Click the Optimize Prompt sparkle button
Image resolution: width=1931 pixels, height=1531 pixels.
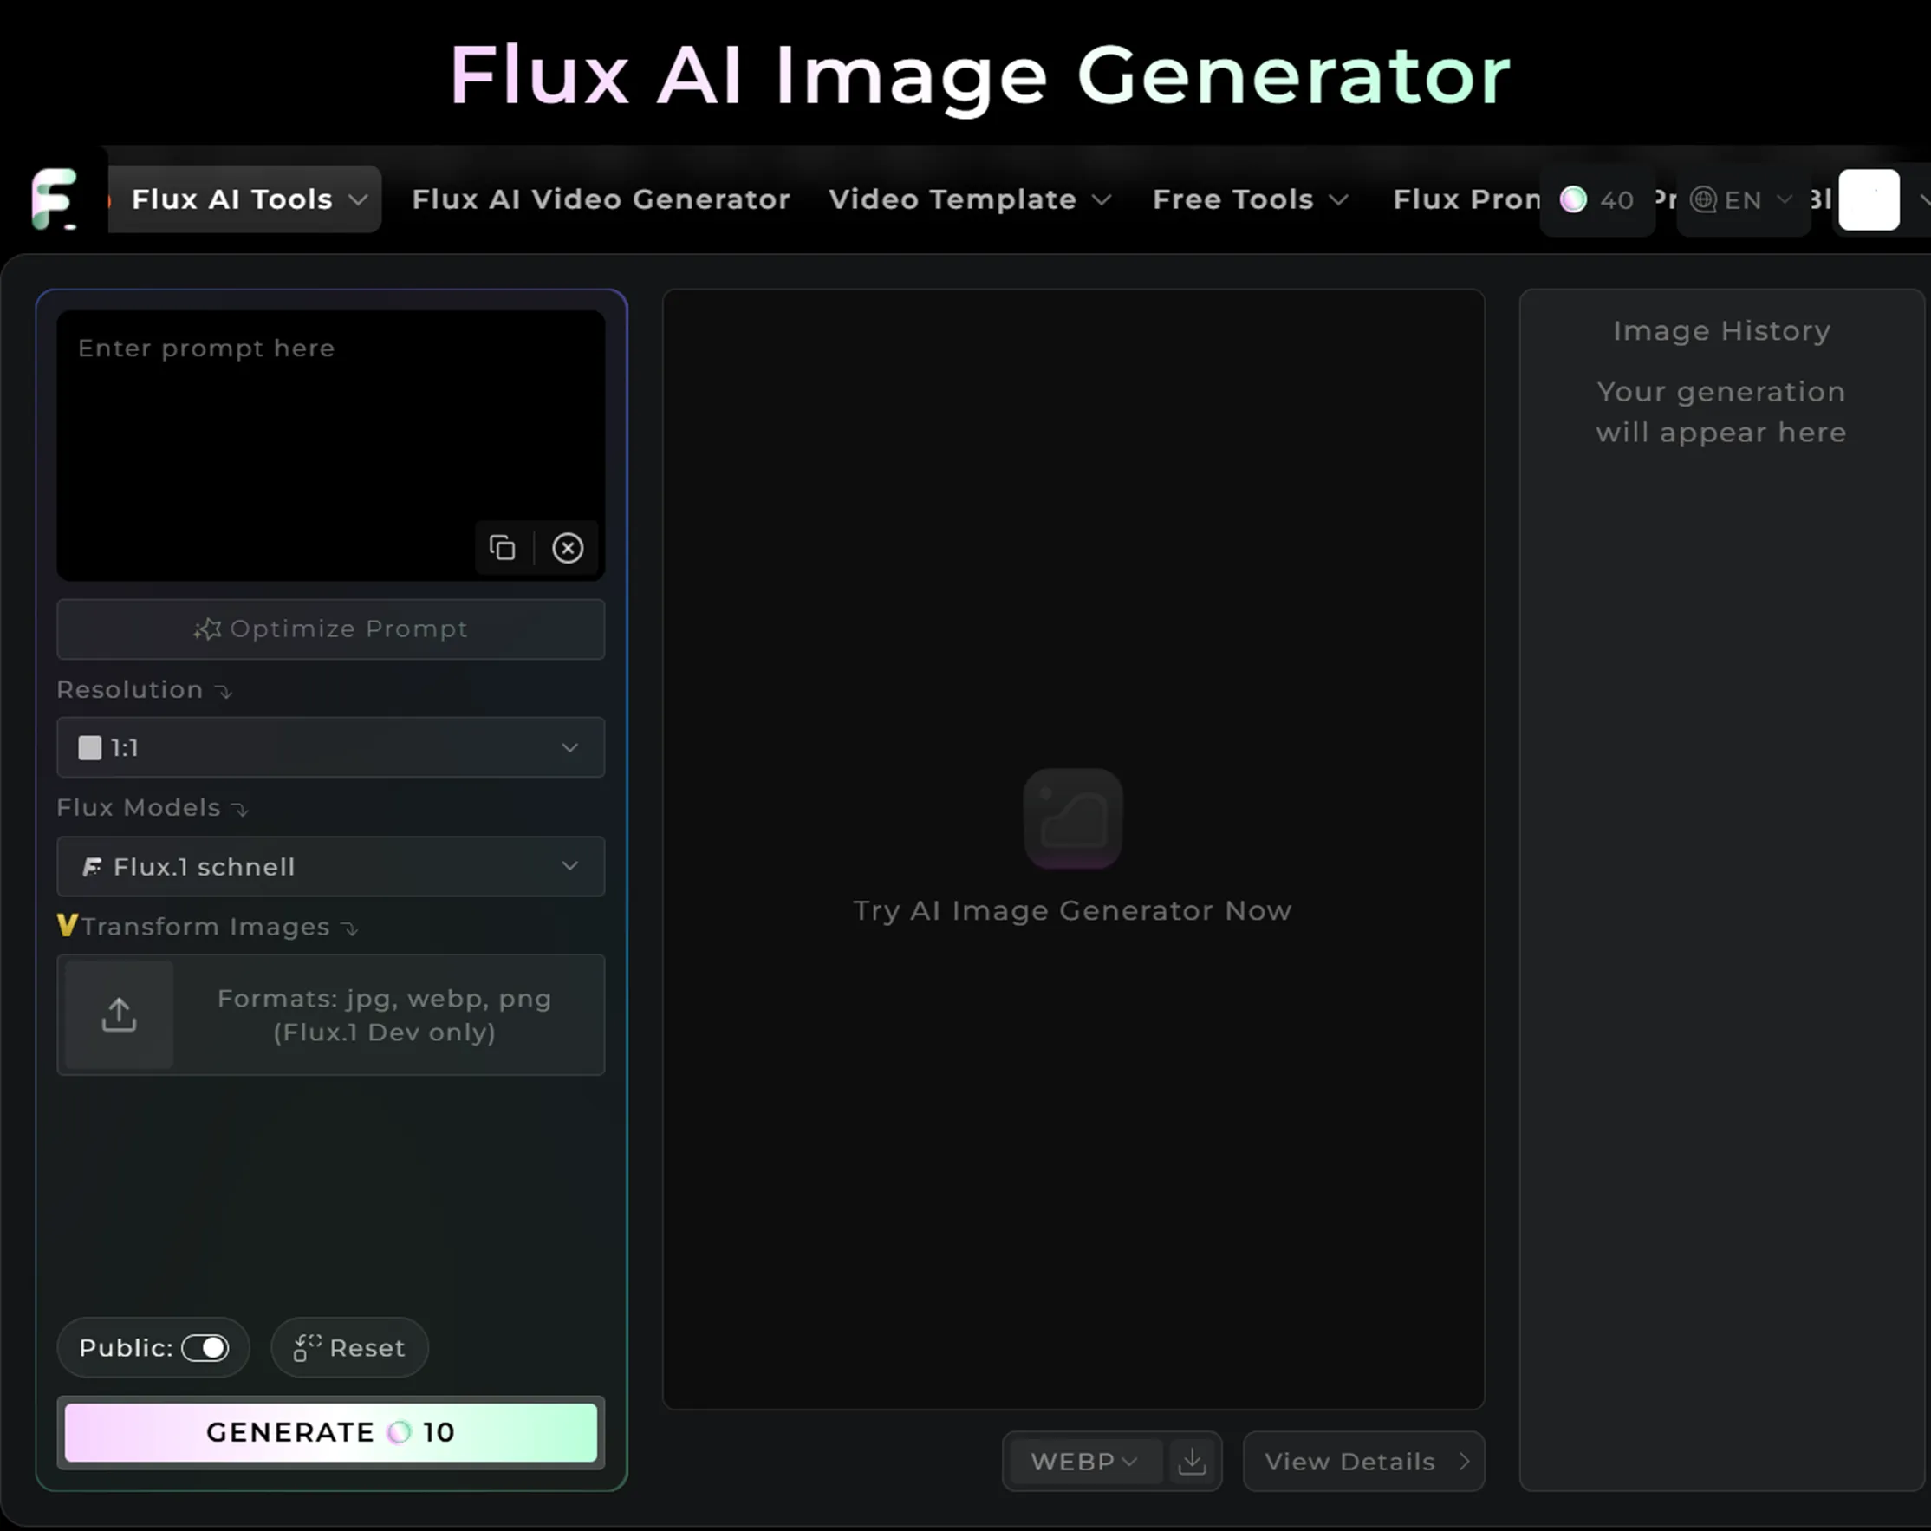click(330, 629)
